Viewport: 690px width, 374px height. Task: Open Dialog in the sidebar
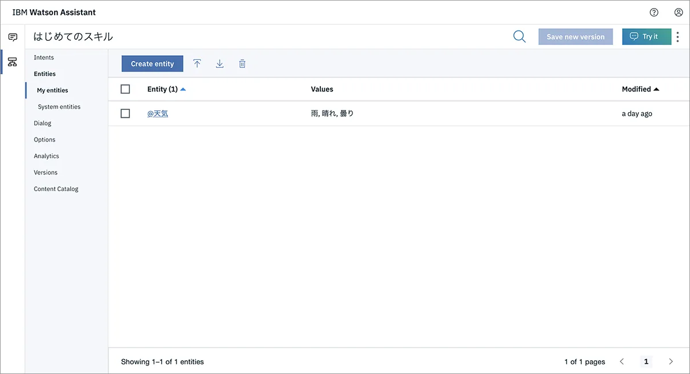[x=43, y=123]
